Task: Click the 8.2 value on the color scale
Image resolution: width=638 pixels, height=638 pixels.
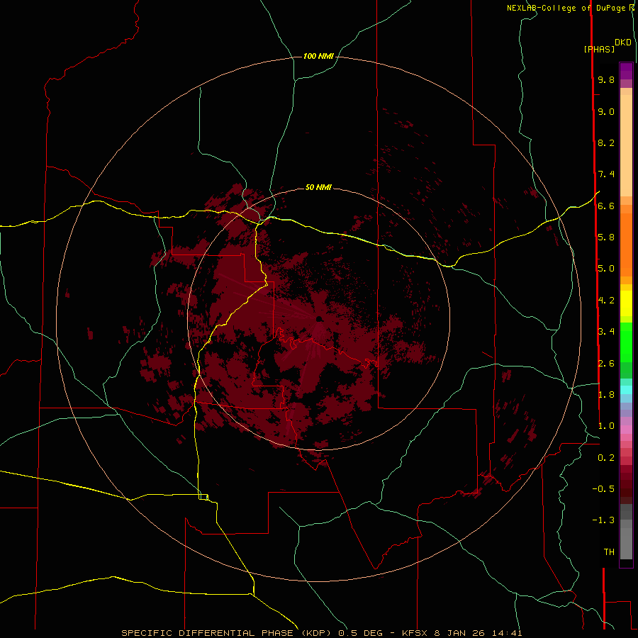Action: point(606,142)
